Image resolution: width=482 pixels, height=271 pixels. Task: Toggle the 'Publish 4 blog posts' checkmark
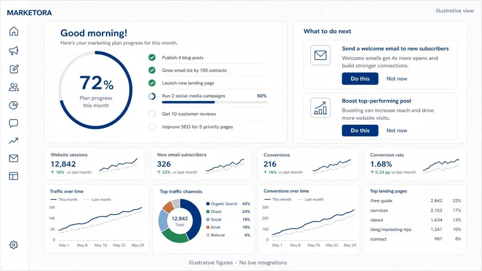point(152,57)
